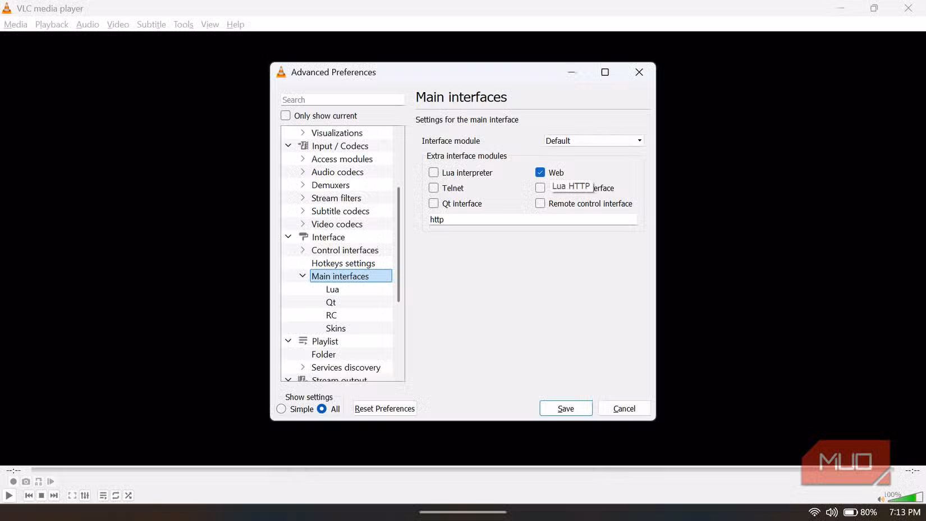Click the Reset Preferences button

384,409
